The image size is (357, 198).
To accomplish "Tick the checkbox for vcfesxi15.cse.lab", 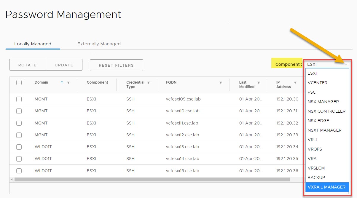I will click(x=19, y=171).
